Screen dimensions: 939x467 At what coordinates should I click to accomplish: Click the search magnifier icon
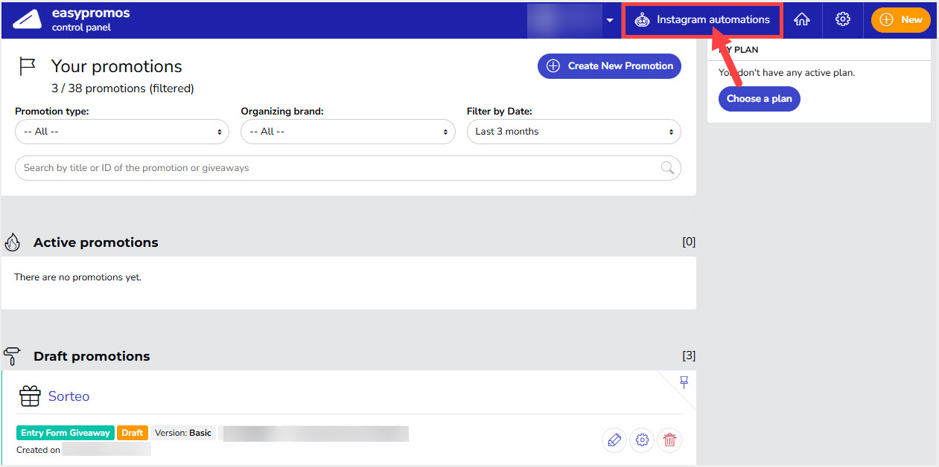(667, 168)
